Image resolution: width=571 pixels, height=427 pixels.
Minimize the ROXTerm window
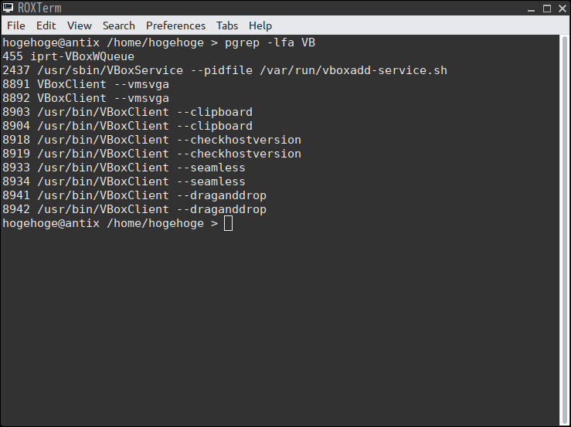click(531, 8)
